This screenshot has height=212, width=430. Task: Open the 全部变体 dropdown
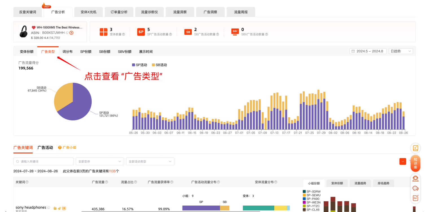pos(100,162)
